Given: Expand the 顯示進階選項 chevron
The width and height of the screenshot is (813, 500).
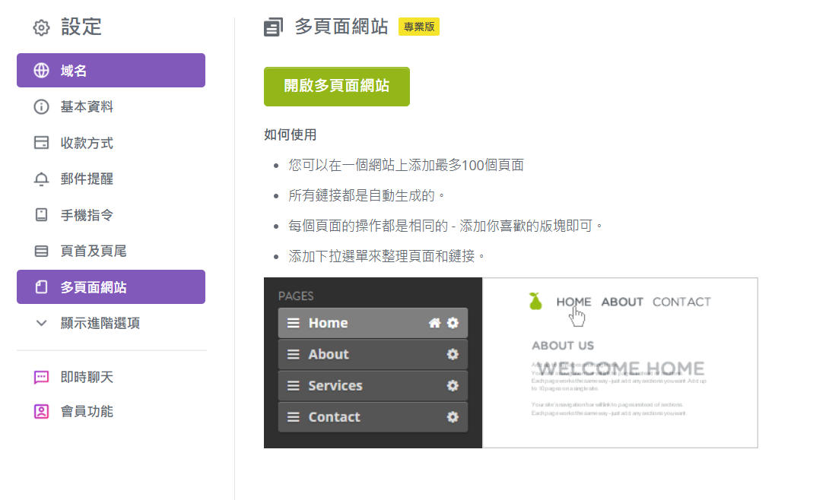Looking at the screenshot, I should 42,323.
